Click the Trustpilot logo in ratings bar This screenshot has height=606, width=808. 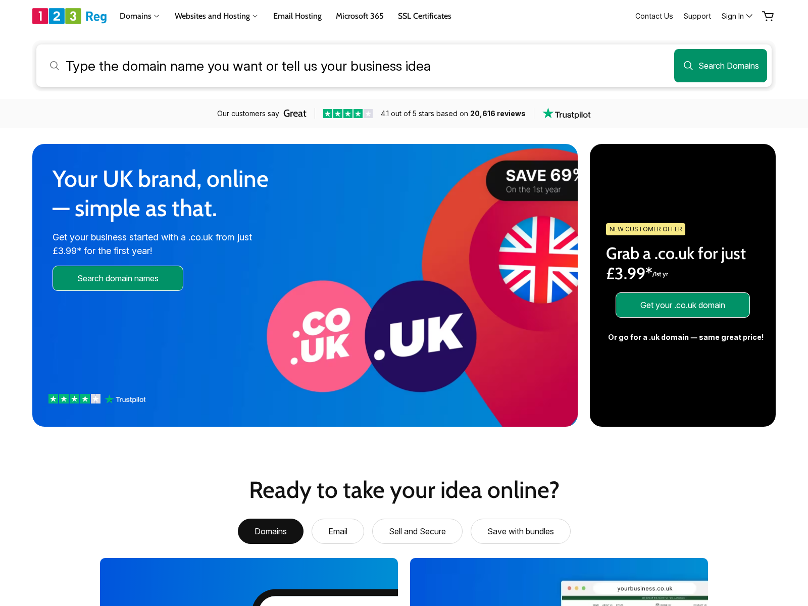coord(567,114)
